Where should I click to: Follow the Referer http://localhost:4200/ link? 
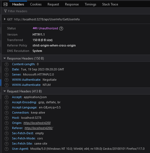[x=39, y=128]
